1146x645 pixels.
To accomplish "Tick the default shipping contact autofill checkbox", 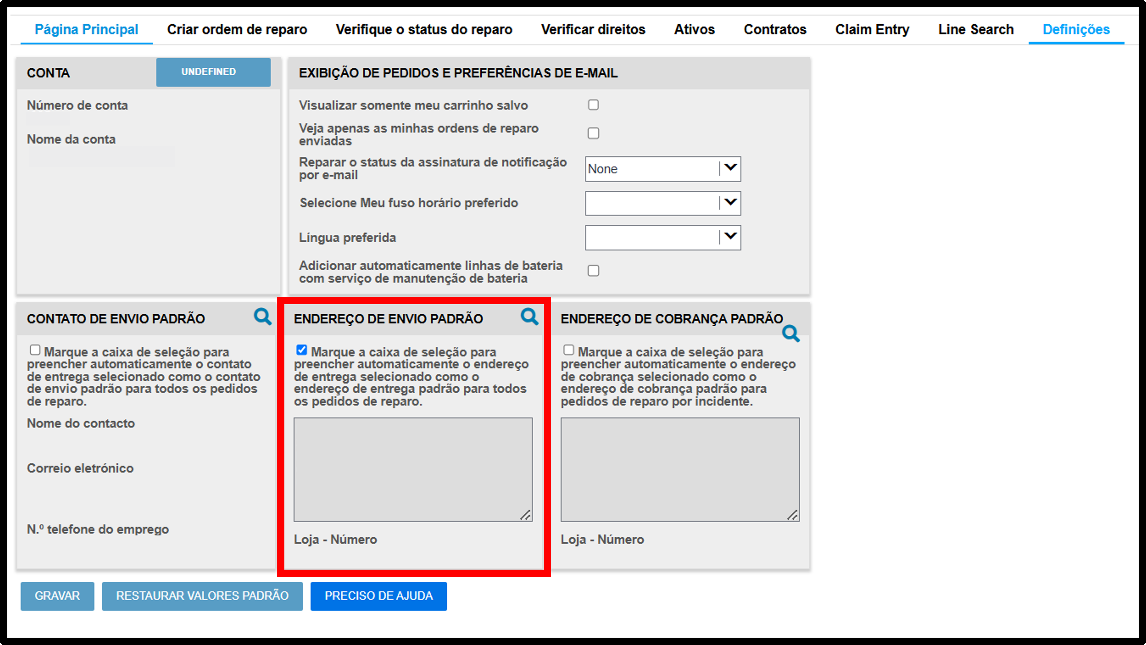I will pos(35,350).
